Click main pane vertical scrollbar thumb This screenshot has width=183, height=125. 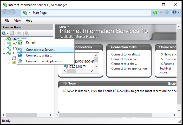click(179, 67)
